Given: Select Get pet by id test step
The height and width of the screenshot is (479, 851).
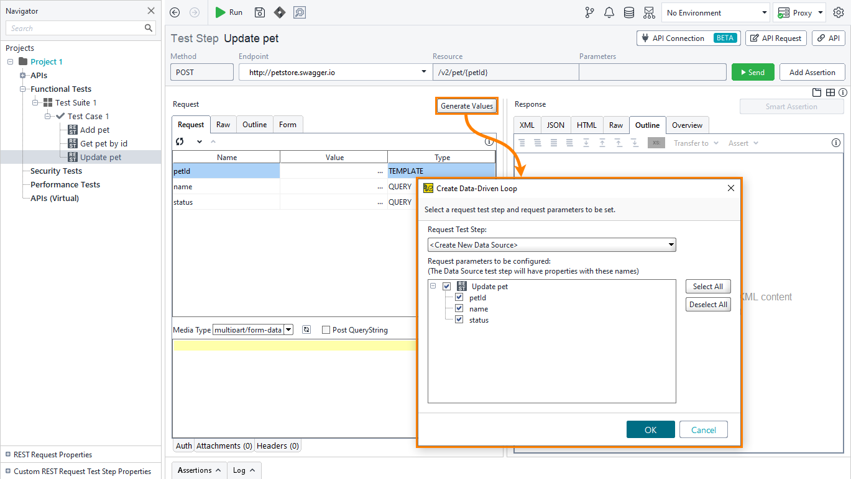Looking at the screenshot, I should (x=103, y=144).
